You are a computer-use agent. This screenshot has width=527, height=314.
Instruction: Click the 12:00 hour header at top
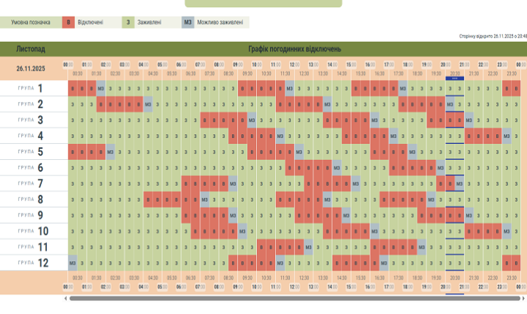click(294, 65)
